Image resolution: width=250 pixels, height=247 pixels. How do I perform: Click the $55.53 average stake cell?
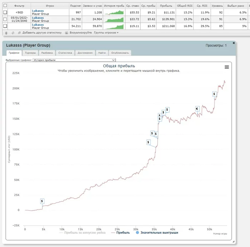[x=133, y=12]
